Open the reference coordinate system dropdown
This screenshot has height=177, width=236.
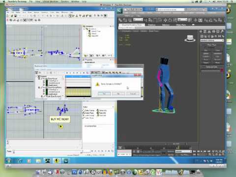coord(182,20)
